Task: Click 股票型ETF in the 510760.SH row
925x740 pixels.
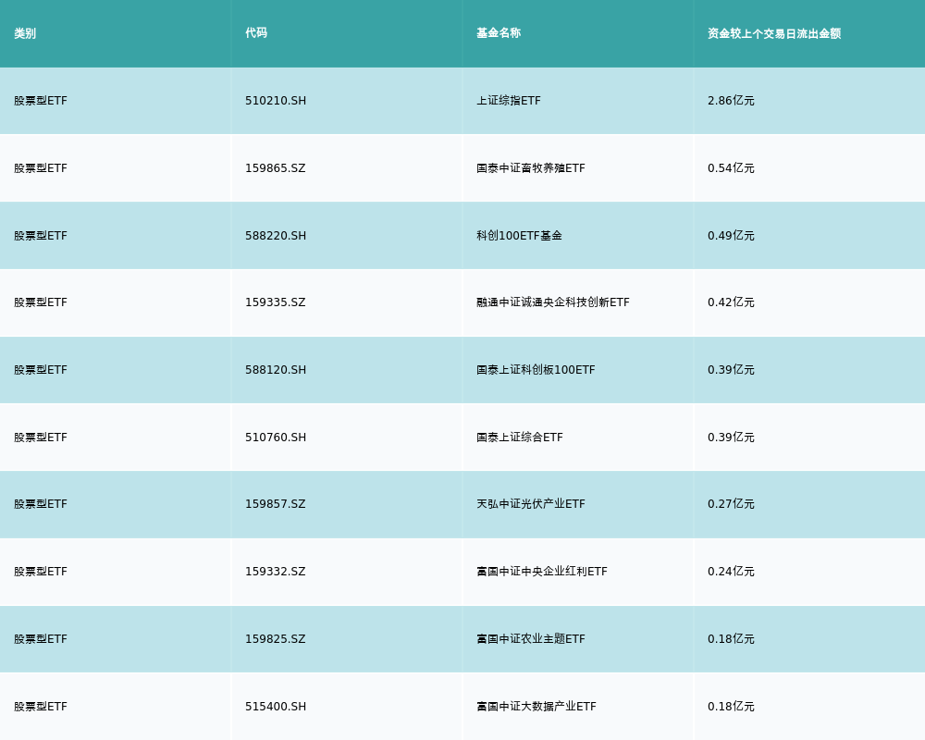Action: click(x=41, y=438)
